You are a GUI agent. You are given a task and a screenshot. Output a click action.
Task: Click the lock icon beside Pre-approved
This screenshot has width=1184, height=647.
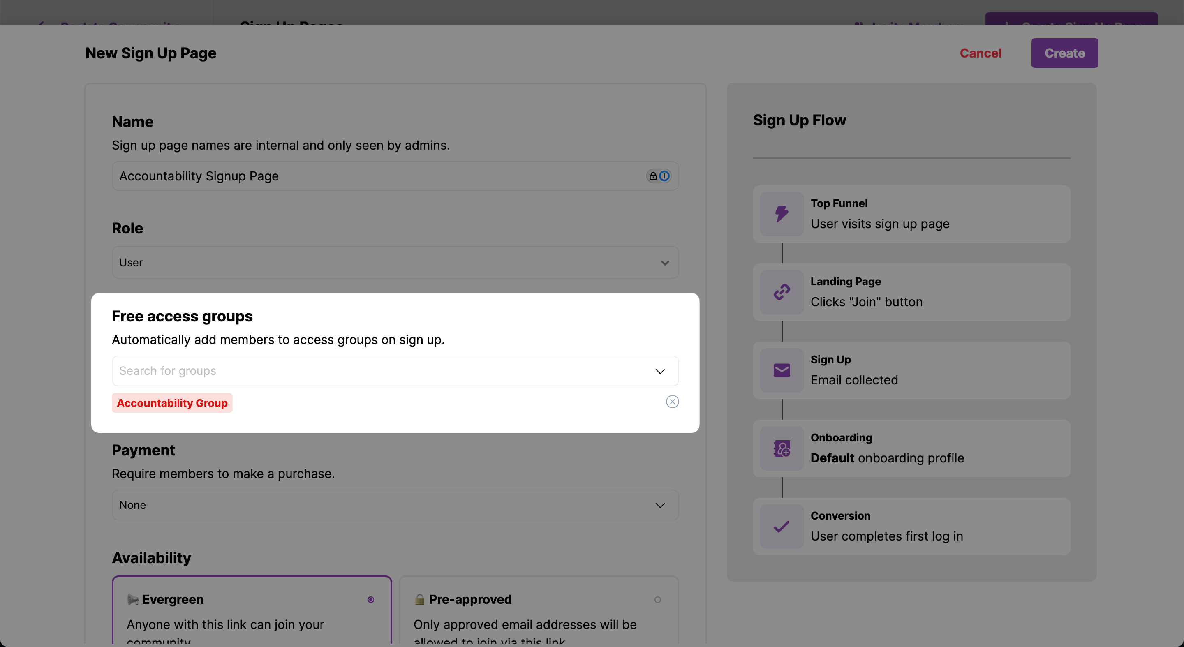pos(419,599)
